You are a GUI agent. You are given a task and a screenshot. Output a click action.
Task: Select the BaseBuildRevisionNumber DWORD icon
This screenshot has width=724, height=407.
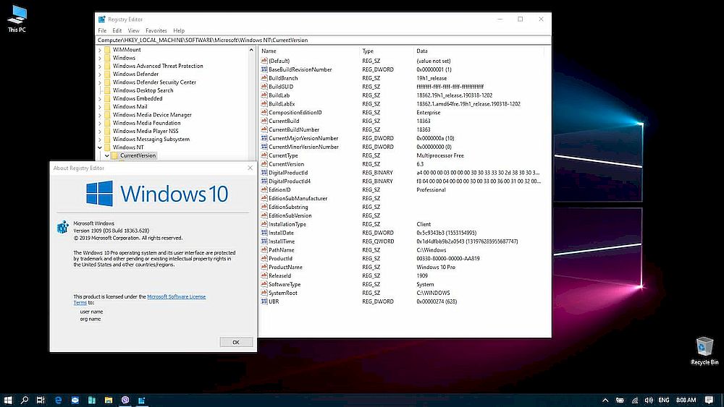(x=264, y=69)
